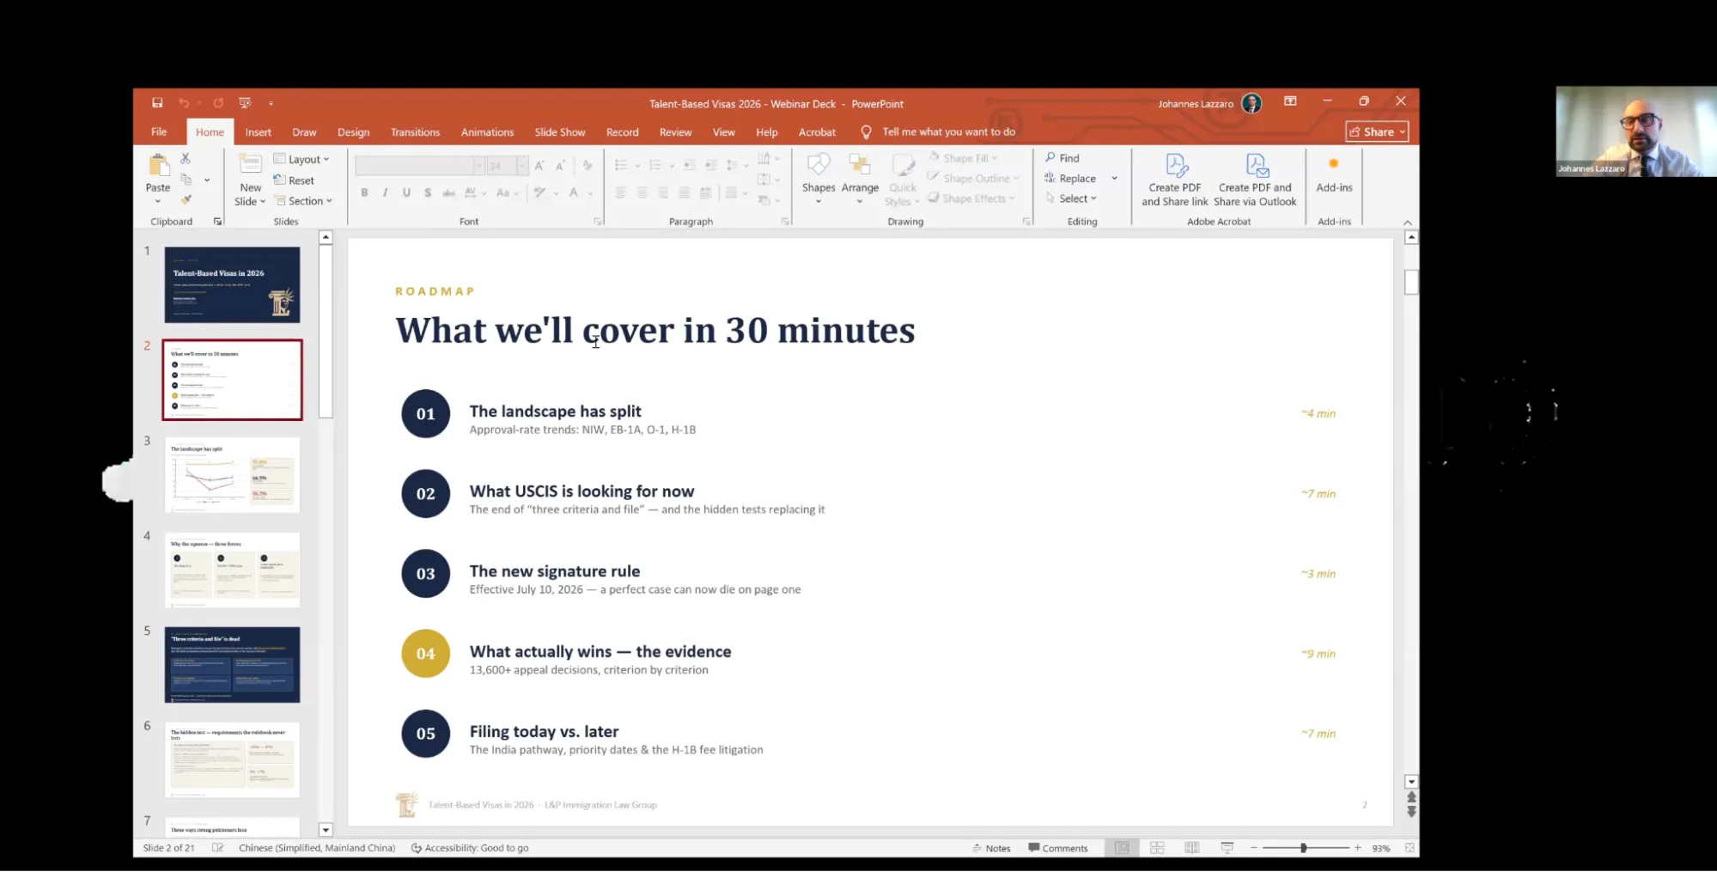Open the Insert tab
This screenshot has width=1717, height=872.
click(x=258, y=132)
